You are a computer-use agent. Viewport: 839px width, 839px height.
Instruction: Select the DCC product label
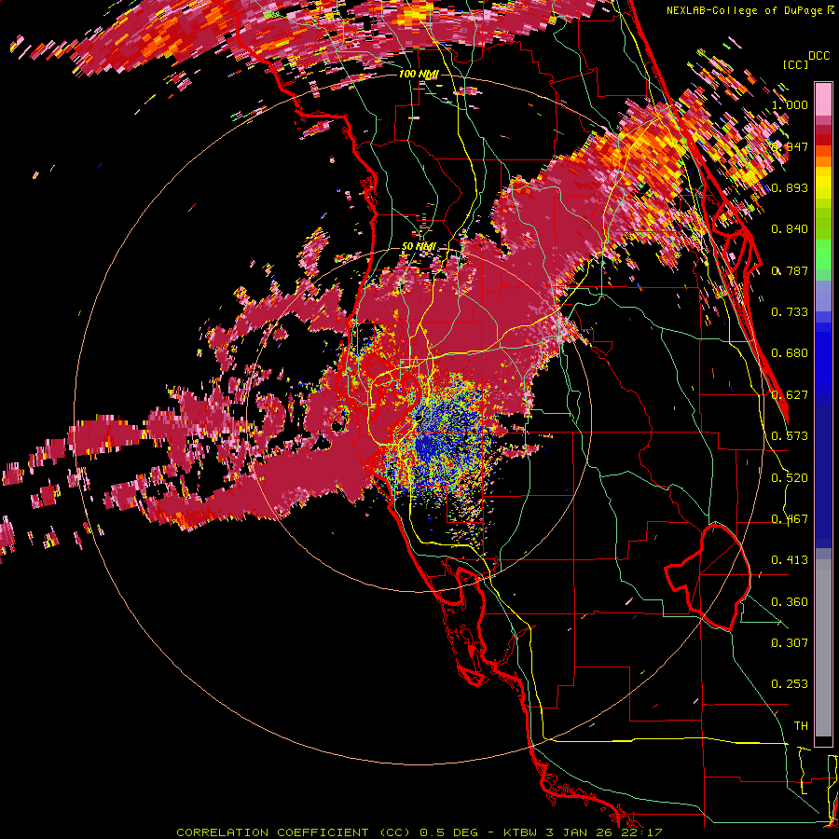(x=818, y=56)
